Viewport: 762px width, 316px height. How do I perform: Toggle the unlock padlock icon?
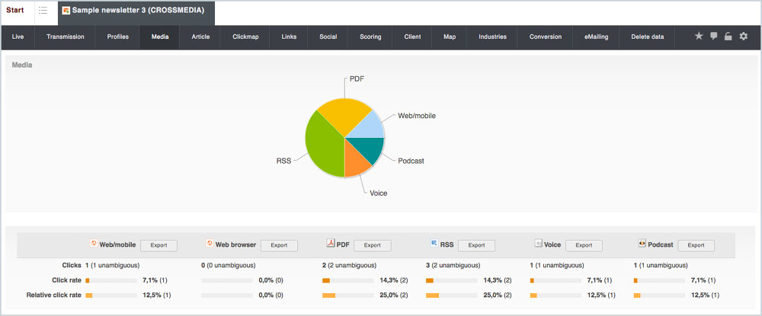pyautogui.click(x=728, y=36)
